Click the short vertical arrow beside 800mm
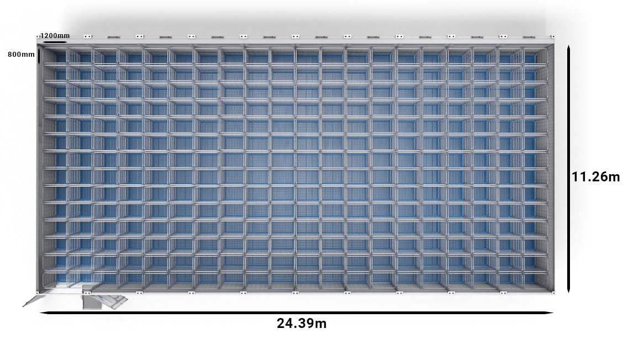The image size is (623, 350). coord(38,56)
